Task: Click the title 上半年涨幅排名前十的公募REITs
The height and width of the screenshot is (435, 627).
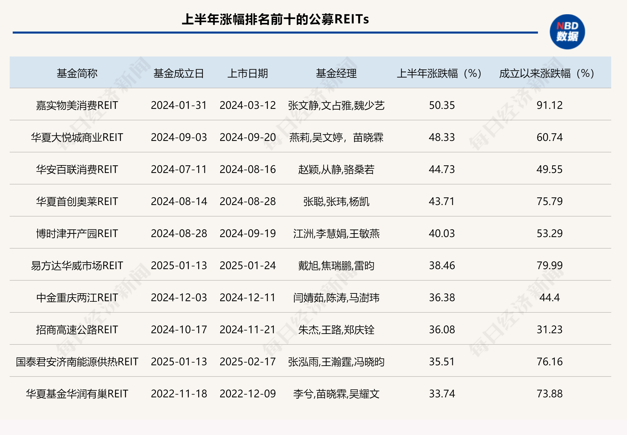Action: click(x=275, y=19)
